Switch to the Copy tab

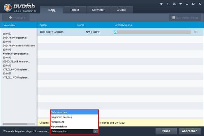(x=52, y=10)
